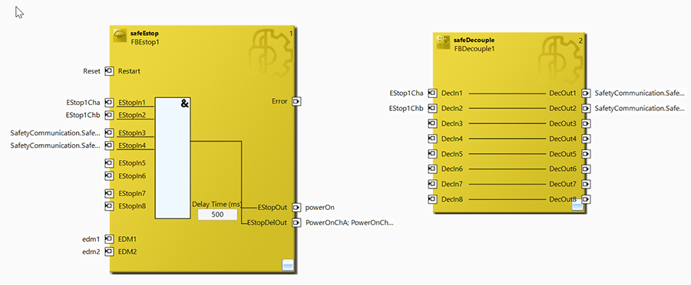Viewport: 691px width, 285px height.
Task: Click the EStopOut output connector
Action: (x=297, y=207)
